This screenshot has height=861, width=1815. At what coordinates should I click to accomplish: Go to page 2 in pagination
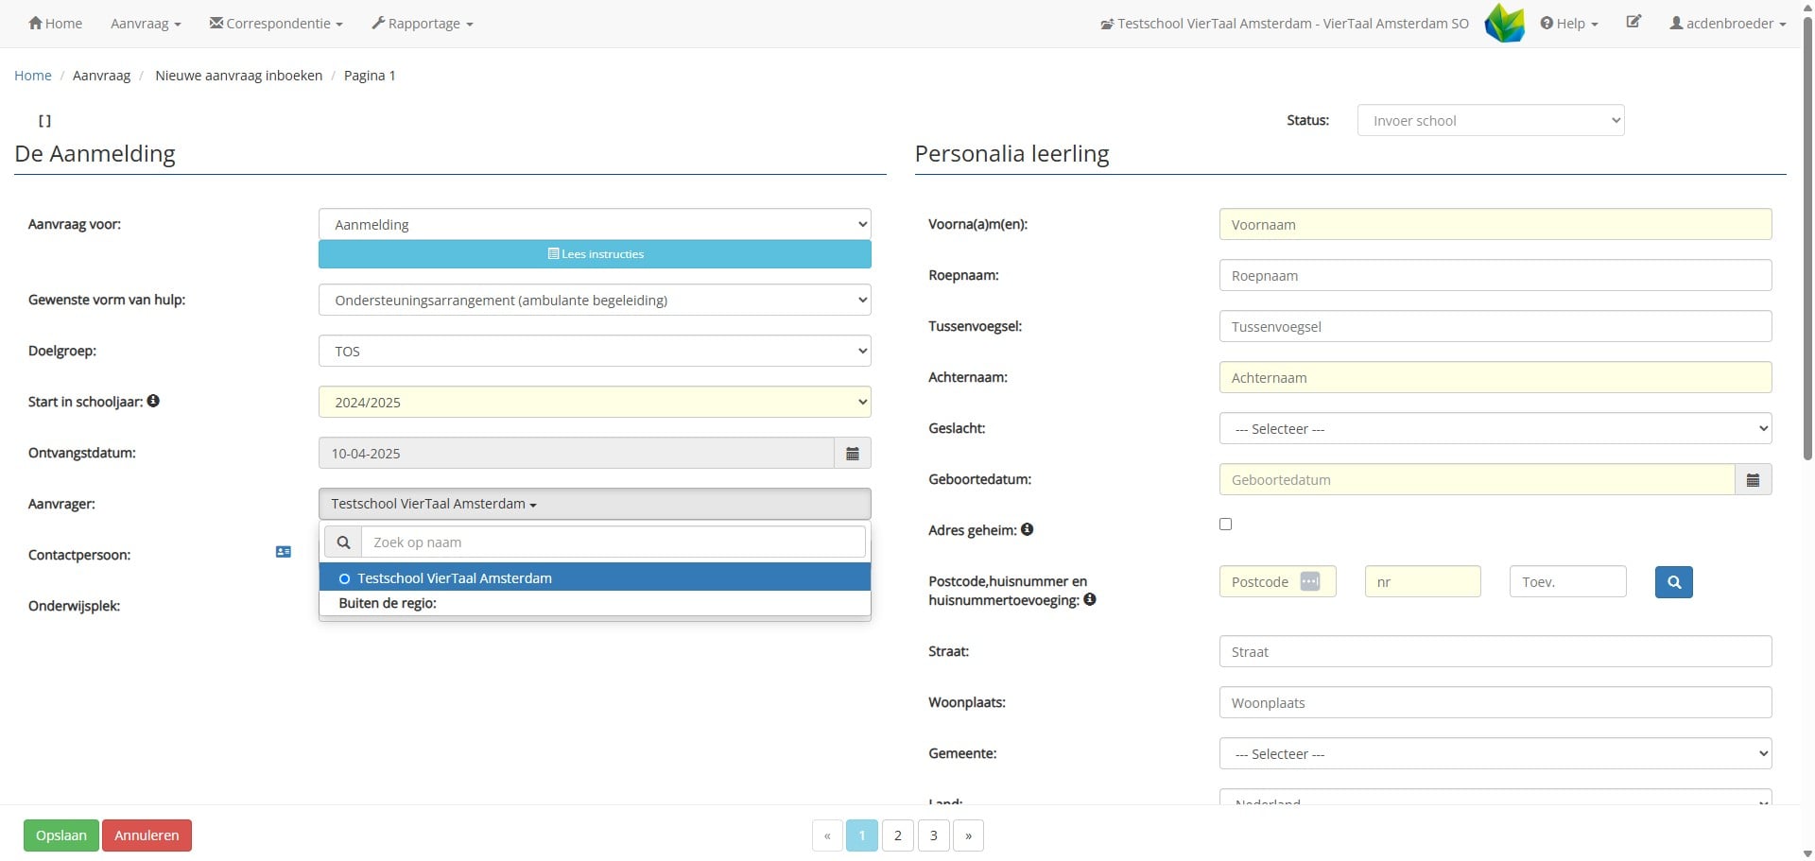(897, 835)
